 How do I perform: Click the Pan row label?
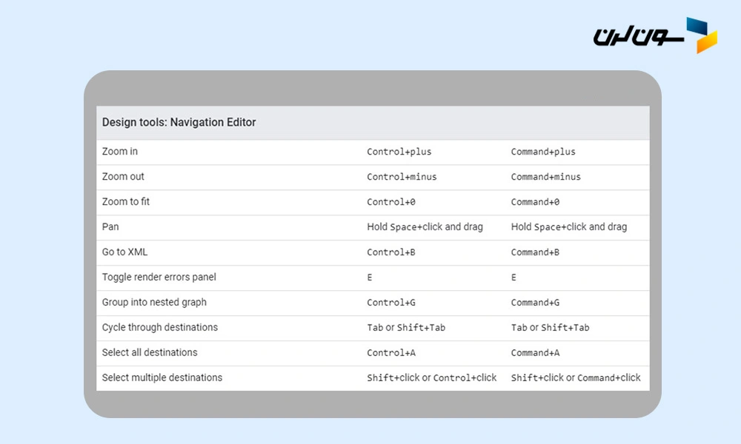point(110,227)
